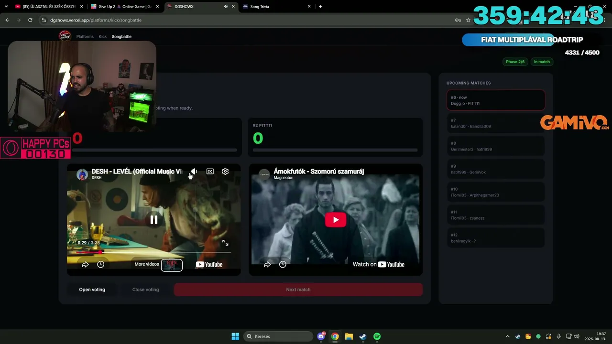The width and height of the screenshot is (612, 344).
Task: Click Watch Later on Szomorú szamuráj video
Action: (283, 264)
